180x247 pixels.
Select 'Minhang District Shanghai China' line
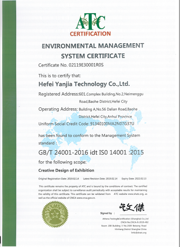point(131,229)
